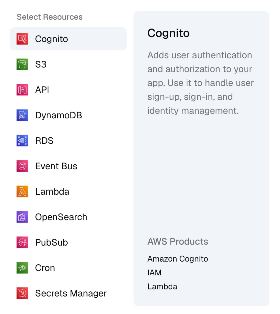Click the red Cognito icon
Image resolution: width=280 pixels, height=314 pixels.
(x=22, y=39)
